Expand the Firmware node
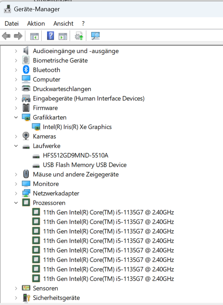This screenshot has height=305, width=223. click(x=16, y=108)
